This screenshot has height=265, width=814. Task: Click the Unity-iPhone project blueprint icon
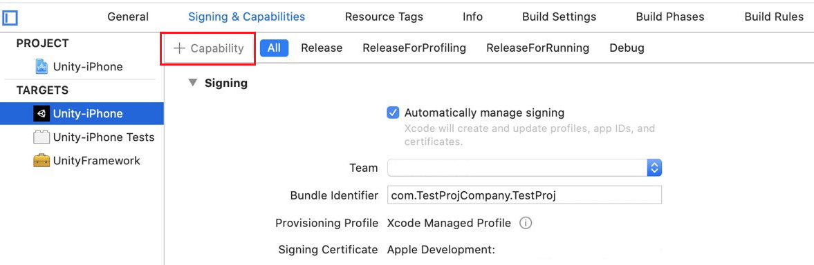coord(41,66)
